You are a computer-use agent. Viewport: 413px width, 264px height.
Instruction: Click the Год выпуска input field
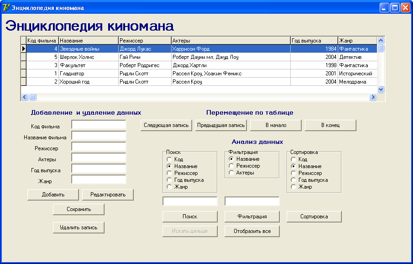click(x=99, y=169)
